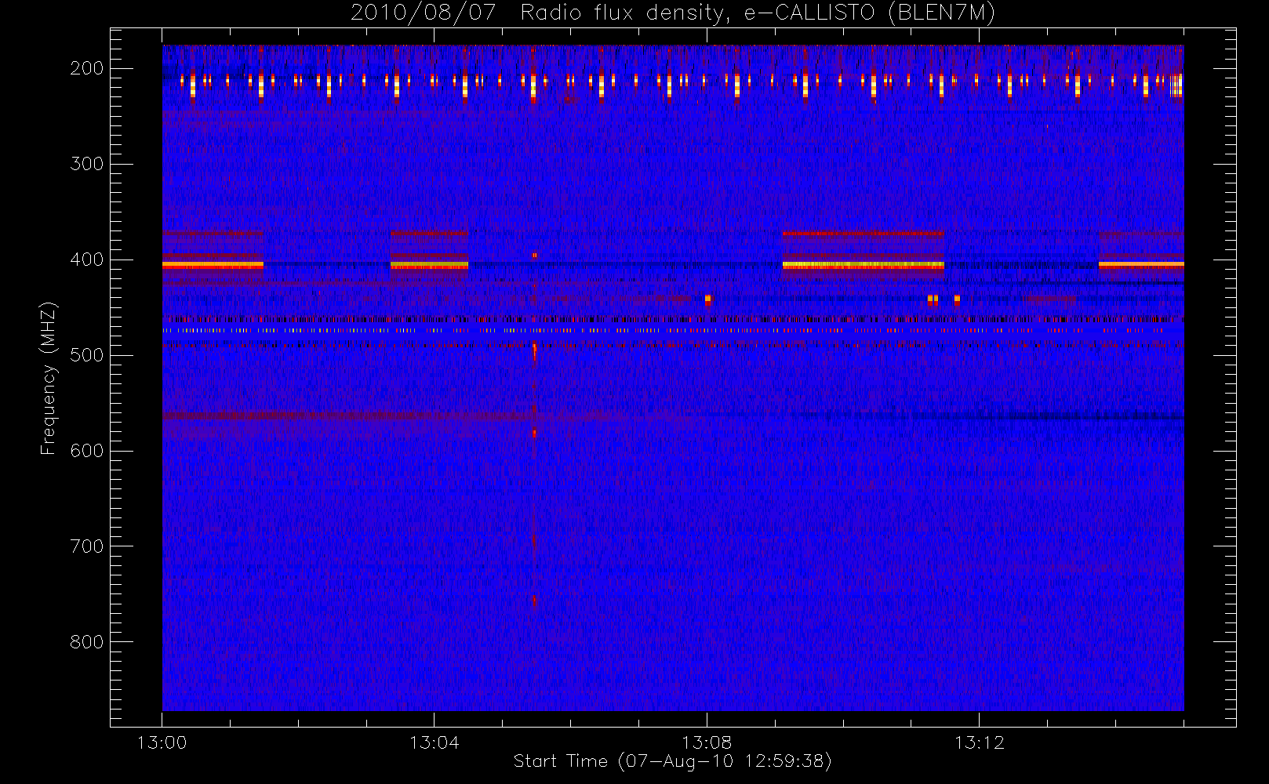This screenshot has width=1269, height=784.
Task: Click the 500 frequency tick label
Action: tap(87, 355)
